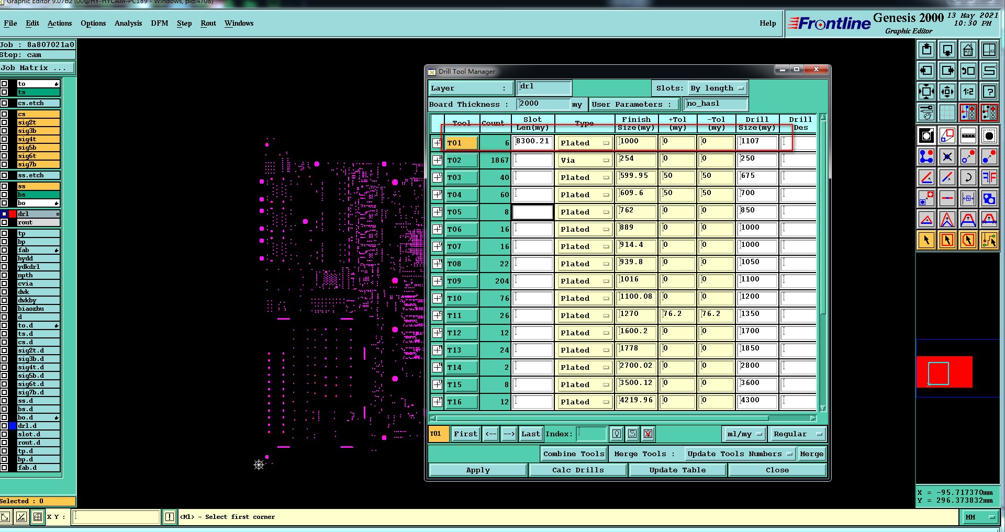Click the Apply button
This screenshot has width=1005, height=532.
tap(478, 470)
